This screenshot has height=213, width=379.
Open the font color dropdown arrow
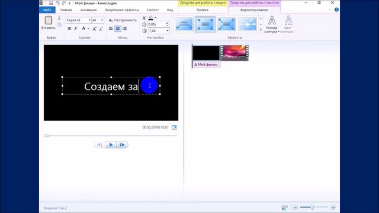point(88,29)
